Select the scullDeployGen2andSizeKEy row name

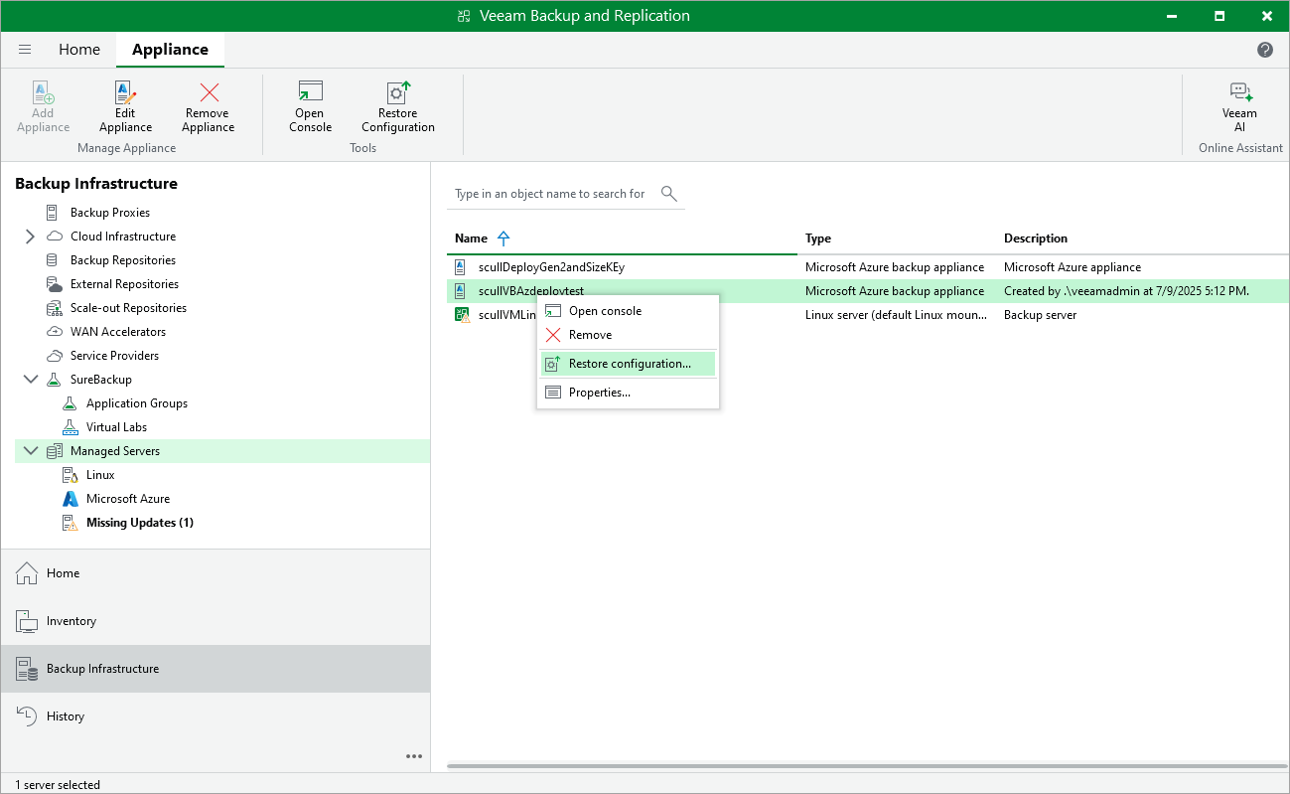(551, 267)
